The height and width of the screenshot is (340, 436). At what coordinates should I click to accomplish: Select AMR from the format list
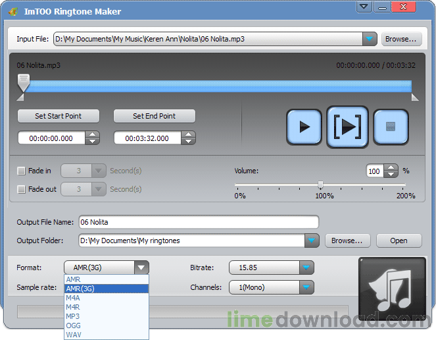tap(107, 279)
